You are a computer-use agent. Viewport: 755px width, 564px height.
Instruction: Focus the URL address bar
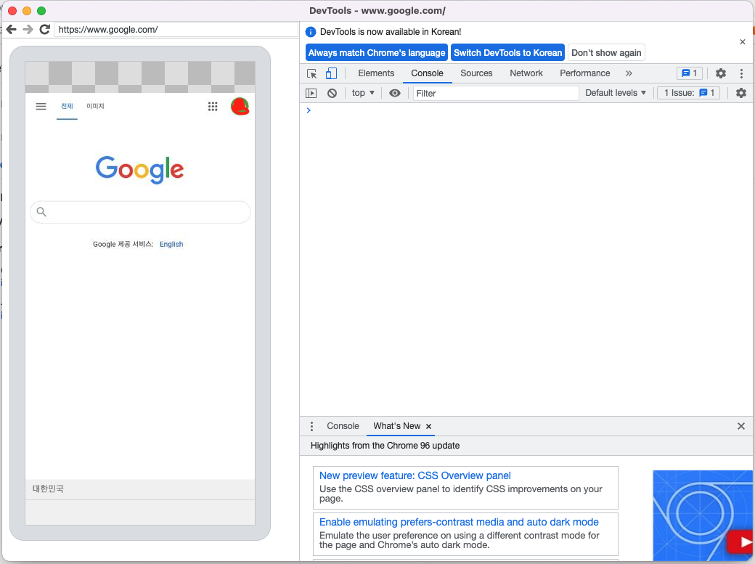coord(176,29)
